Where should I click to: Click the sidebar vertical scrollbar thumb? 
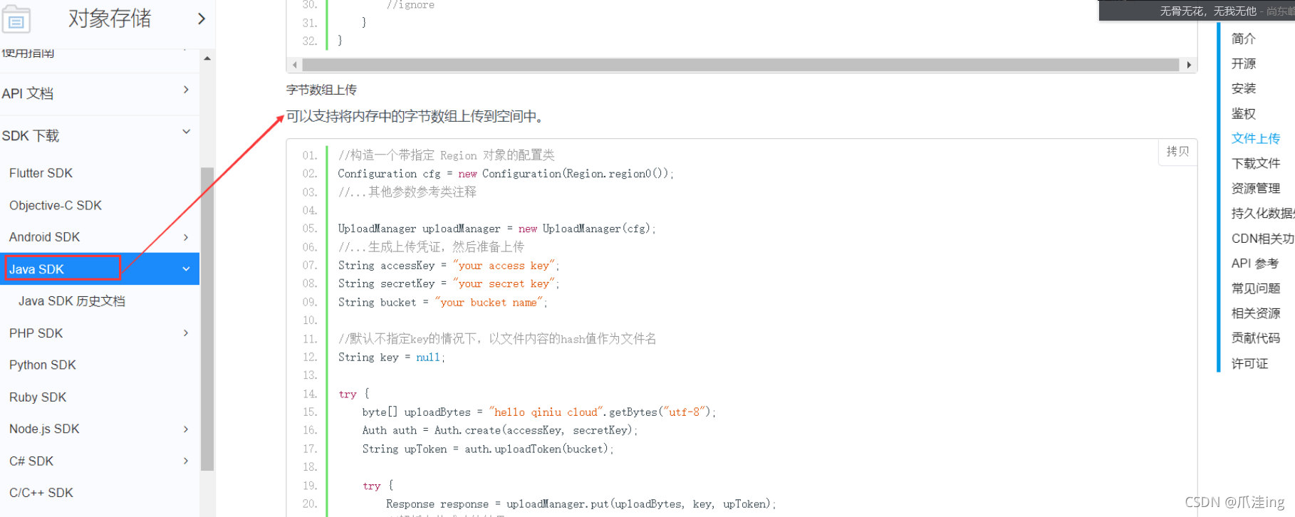[207, 319]
